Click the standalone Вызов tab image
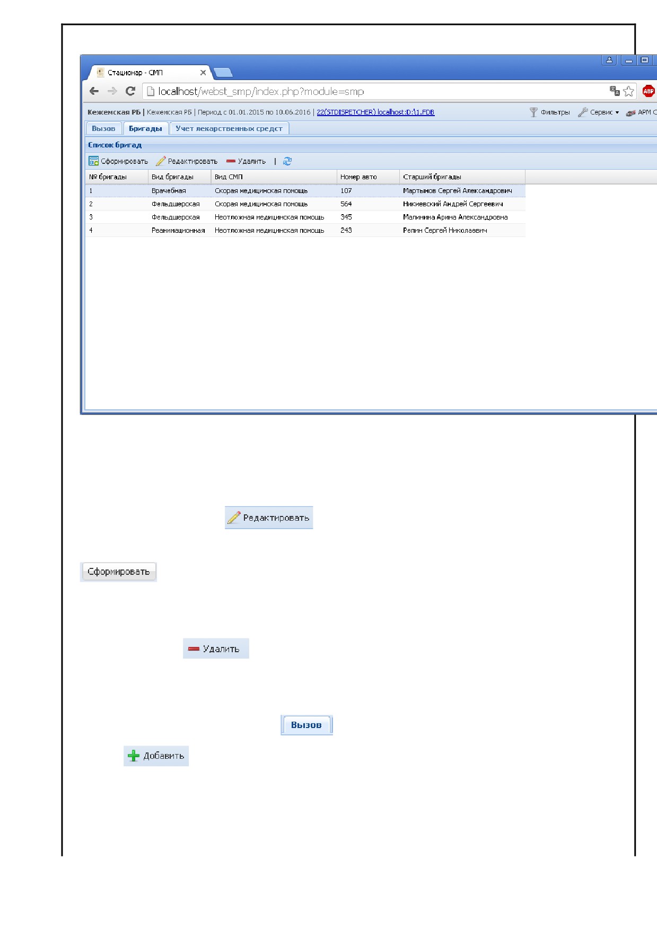 tap(306, 725)
